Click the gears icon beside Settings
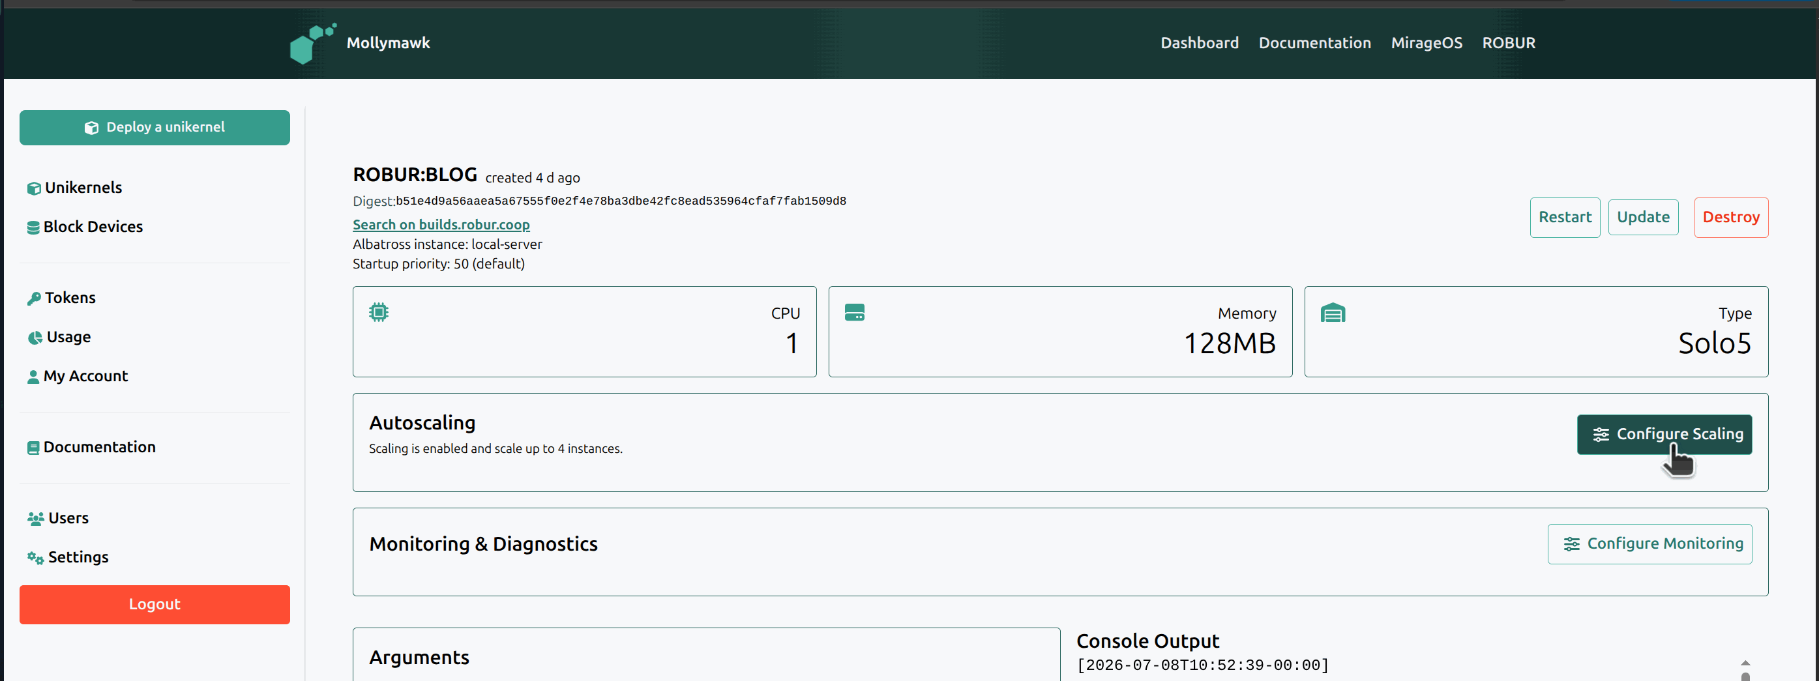Viewport: 1819px width, 681px height. tap(35, 558)
